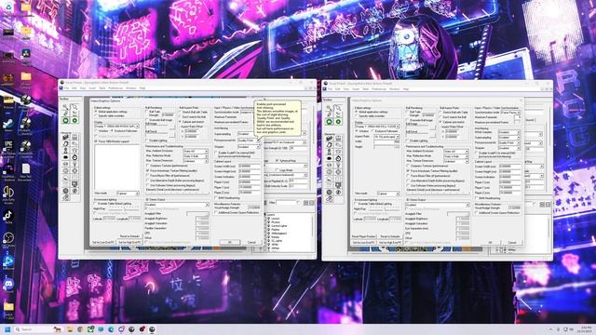The width and height of the screenshot is (596, 335).
Task: Open Max. Texture Dimension dropdown in right dialog
Action: coord(455,161)
